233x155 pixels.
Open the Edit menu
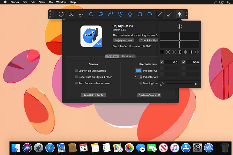(33, 2)
